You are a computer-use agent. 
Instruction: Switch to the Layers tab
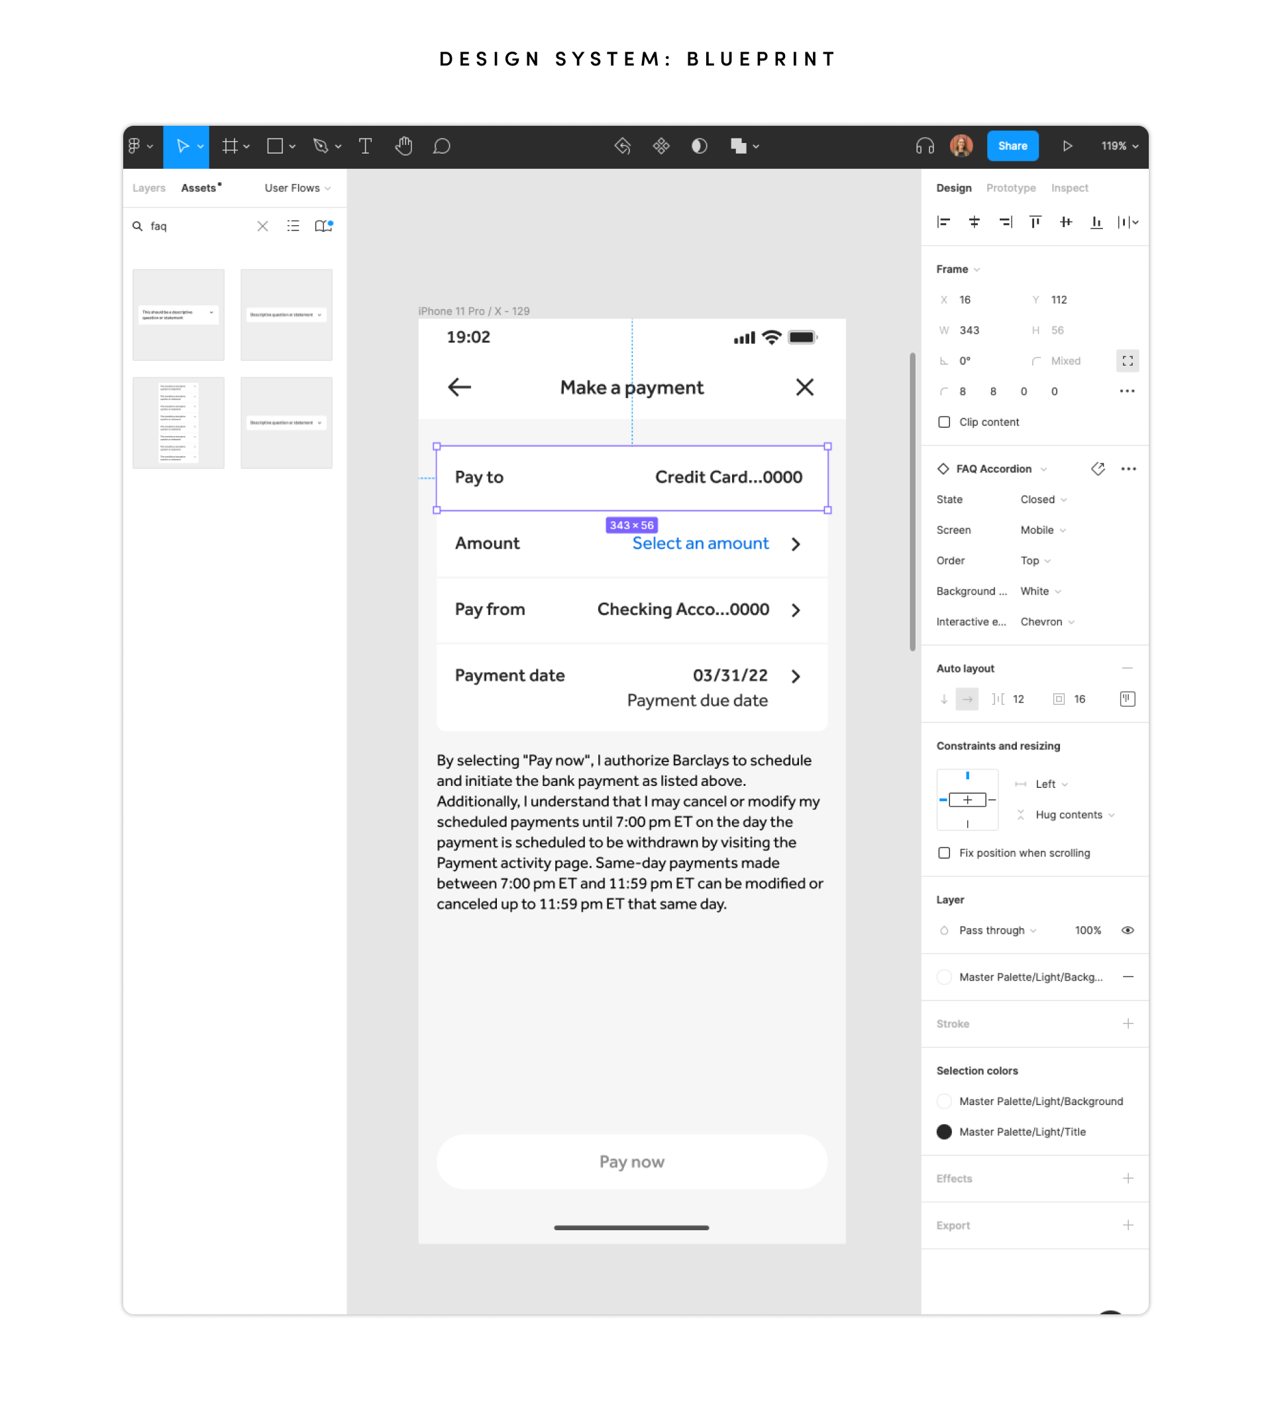coord(148,188)
